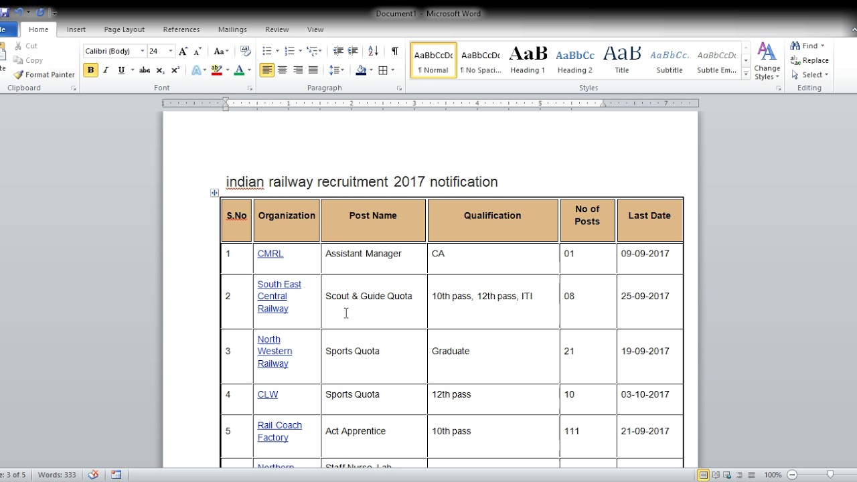Switch to Mailings tab
The image size is (857, 482).
232,29
